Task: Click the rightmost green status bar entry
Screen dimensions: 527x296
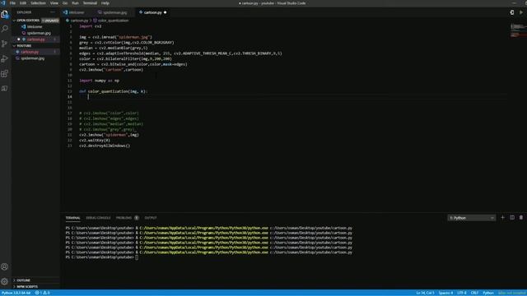Action: click(511, 293)
